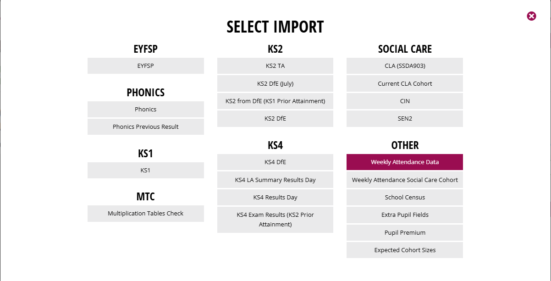Select CLA (SSDA903) import
This screenshot has height=281, width=551.
click(x=405, y=66)
